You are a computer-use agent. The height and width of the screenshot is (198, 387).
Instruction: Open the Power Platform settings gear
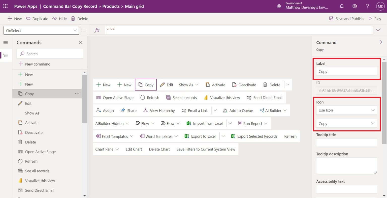point(354,6)
